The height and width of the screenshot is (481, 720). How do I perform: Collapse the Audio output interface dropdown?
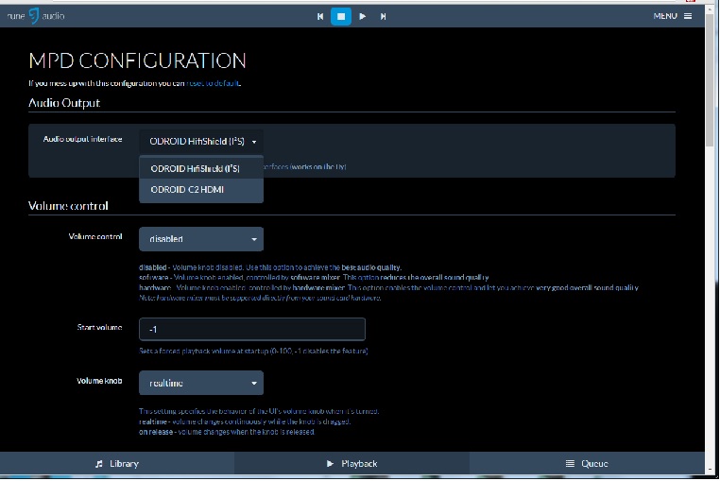[x=201, y=142]
